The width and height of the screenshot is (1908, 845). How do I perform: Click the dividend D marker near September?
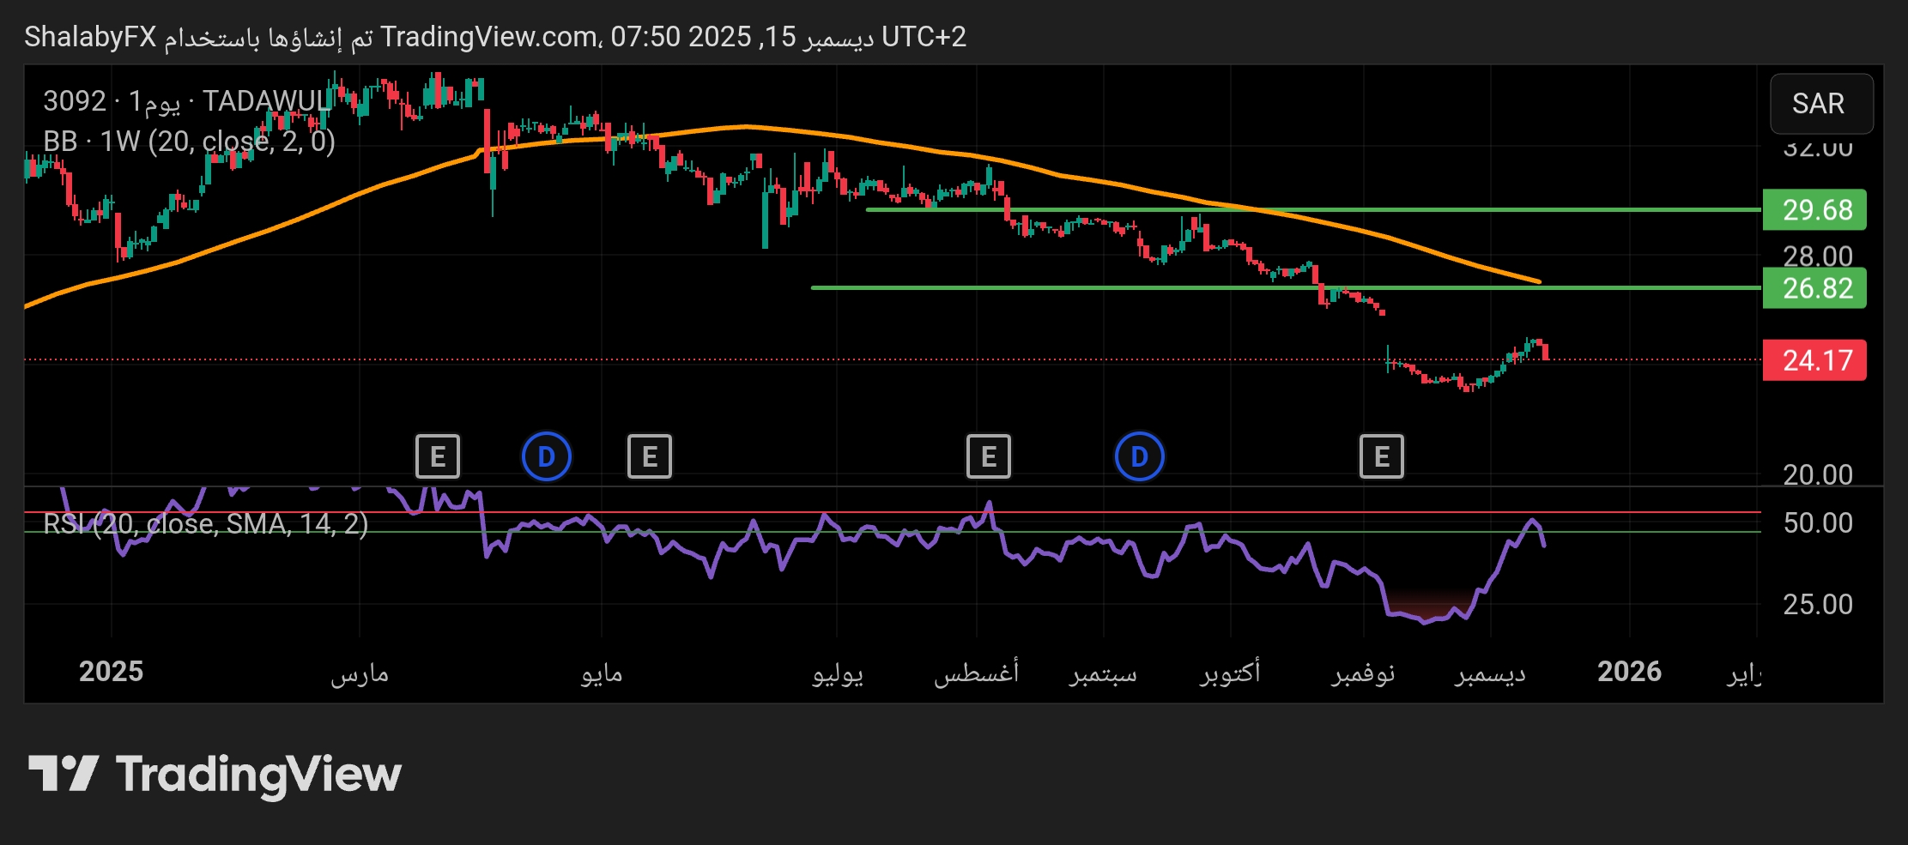pos(1139,456)
